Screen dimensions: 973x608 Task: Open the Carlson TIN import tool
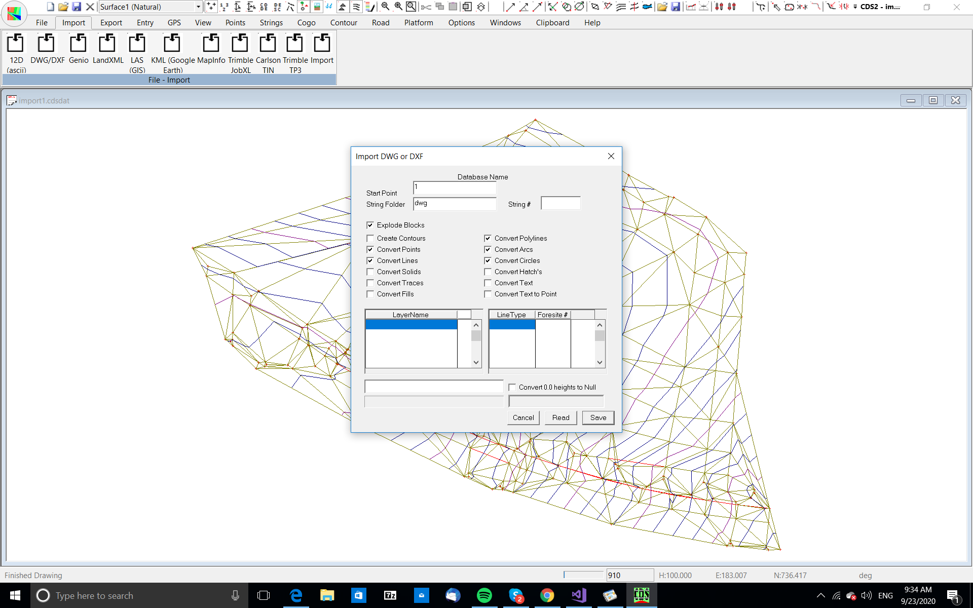click(268, 44)
